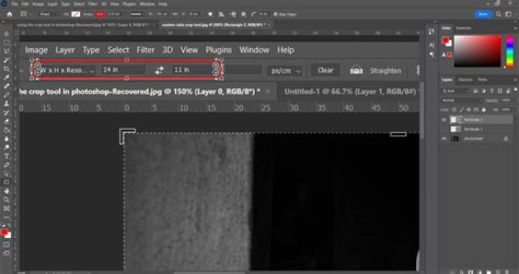Open the path arrangement icon
Image resolution: width=519 pixels, height=274 pixels.
[x=233, y=14]
